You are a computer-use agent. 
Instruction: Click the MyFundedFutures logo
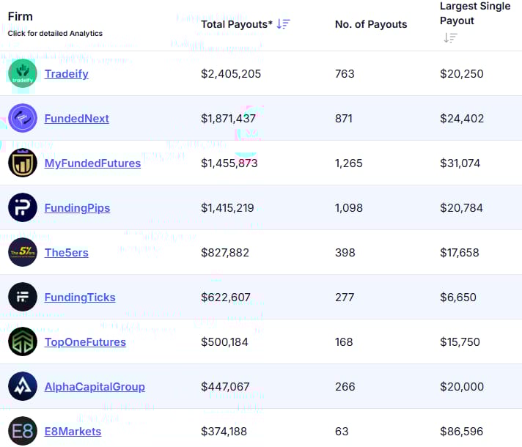23,163
